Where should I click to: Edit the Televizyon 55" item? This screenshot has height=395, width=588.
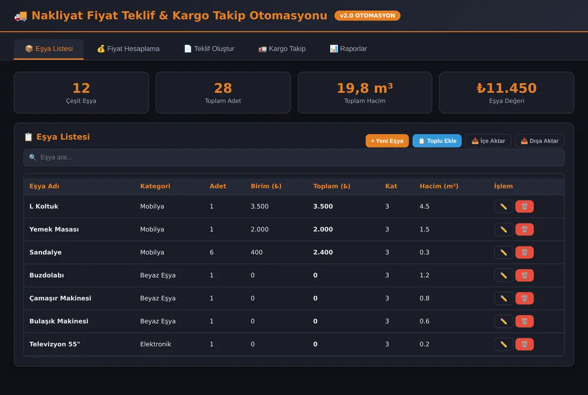tap(504, 344)
